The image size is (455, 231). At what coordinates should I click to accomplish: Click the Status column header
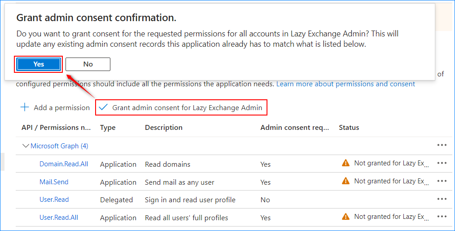(349, 128)
